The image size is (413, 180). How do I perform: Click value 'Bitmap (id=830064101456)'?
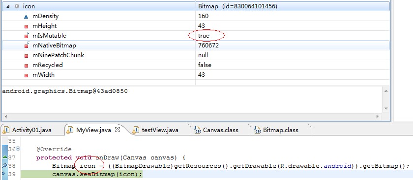click(237, 6)
